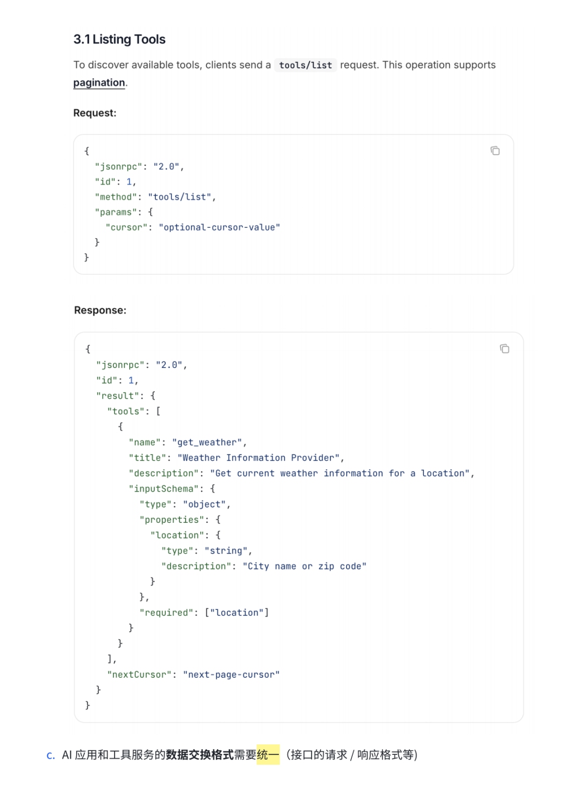The image size is (563, 796).
Task: Click the "Weather Information Provider" title value
Action: pos(259,458)
